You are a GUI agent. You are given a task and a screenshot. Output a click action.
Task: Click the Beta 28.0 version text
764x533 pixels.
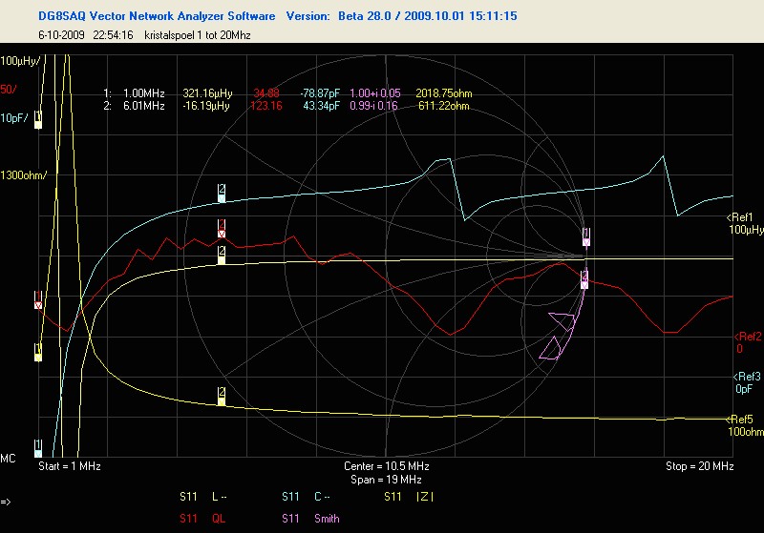click(365, 16)
